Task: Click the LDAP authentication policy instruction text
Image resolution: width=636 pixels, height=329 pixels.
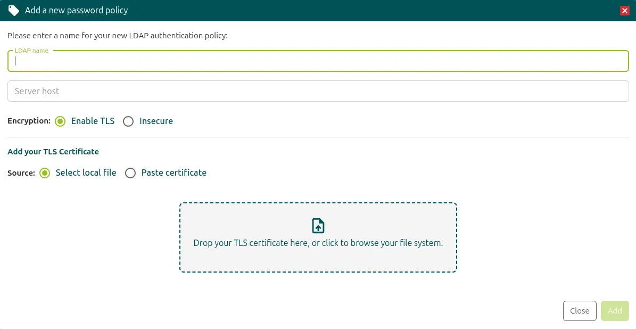Action: [118, 36]
